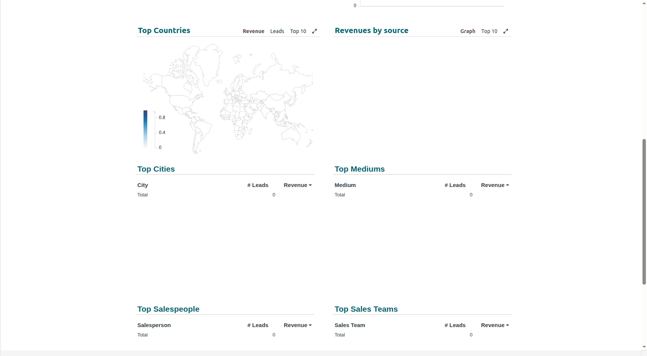Expand the Top Countries chart fullscreen
Screen dimensions: 647x356
pyautogui.click(x=314, y=31)
